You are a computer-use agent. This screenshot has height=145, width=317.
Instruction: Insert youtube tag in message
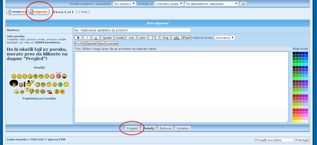(x=112, y=44)
